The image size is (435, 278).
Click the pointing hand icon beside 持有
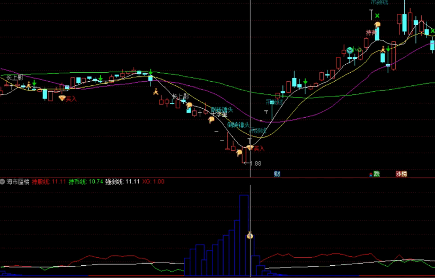click(377, 24)
